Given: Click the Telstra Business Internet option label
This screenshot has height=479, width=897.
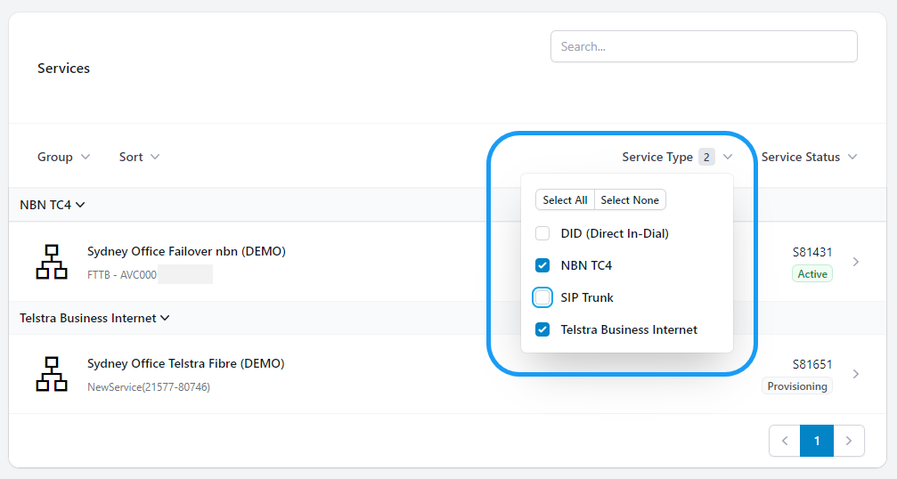Looking at the screenshot, I should 629,329.
